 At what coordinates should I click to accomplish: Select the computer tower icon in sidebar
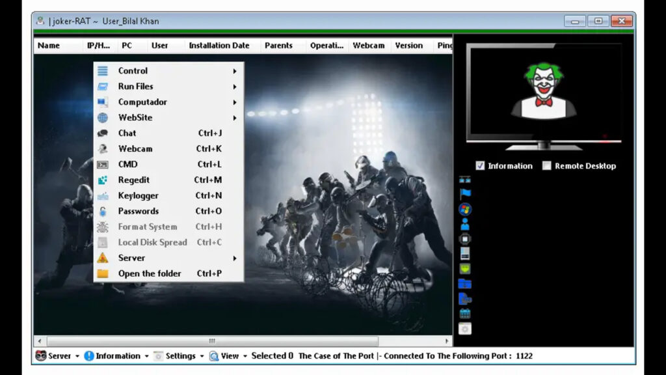tap(465, 254)
